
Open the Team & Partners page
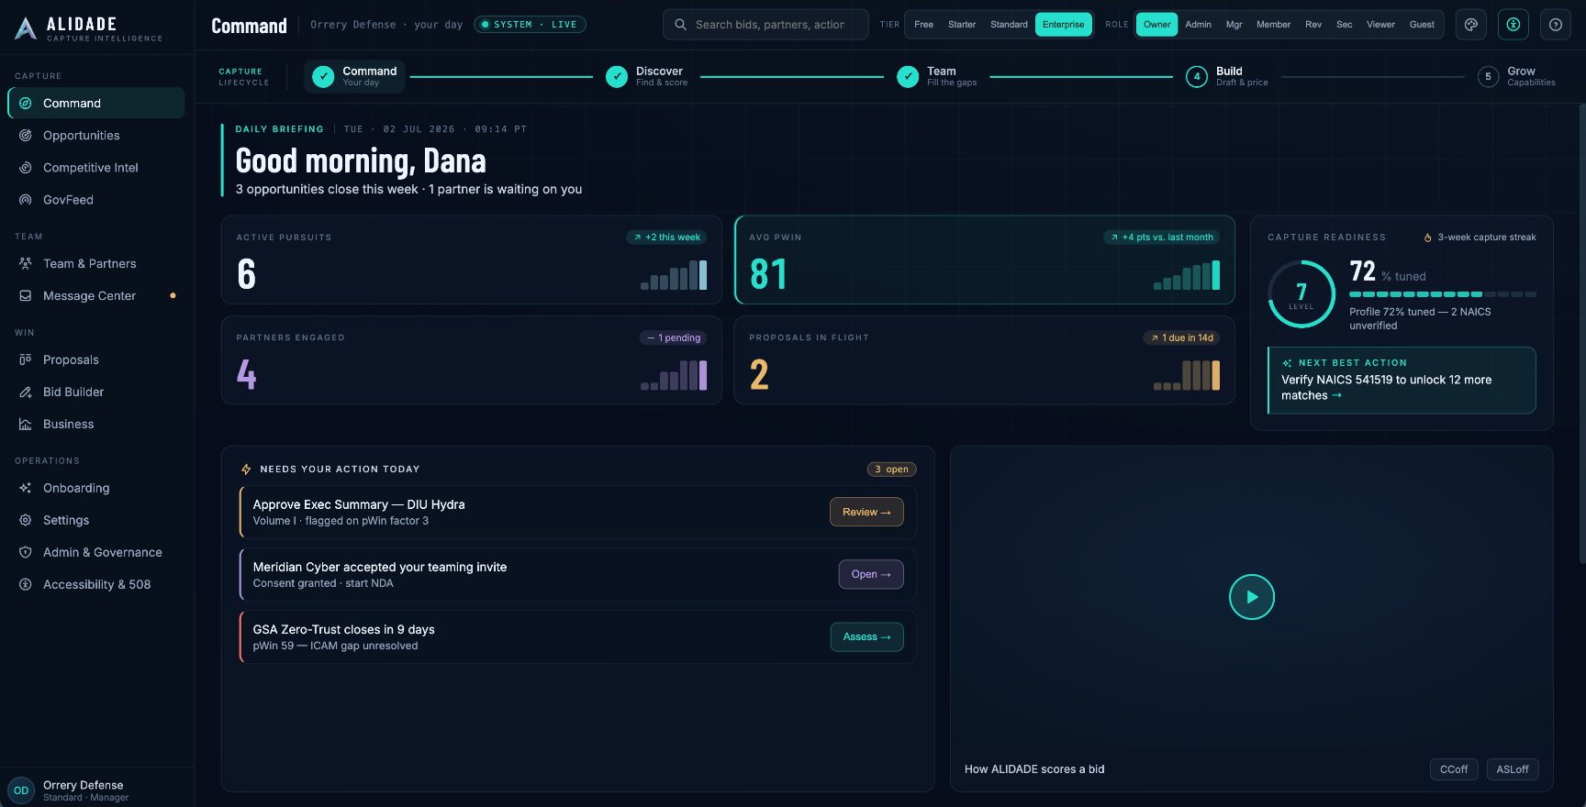click(x=95, y=264)
